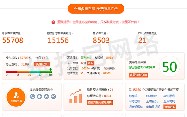Click the red exclamation warning icon
This screenshot has width=187, height=117.
click(53, 22)
